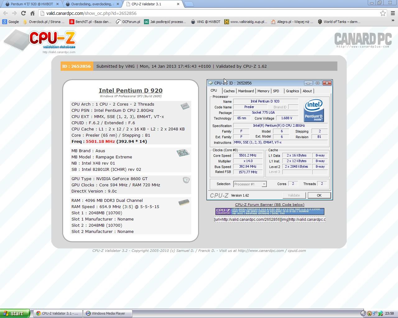Viewport: 398px width, 318px height.
Task: Open the browser home page icon
Action: tap(32, 13)
